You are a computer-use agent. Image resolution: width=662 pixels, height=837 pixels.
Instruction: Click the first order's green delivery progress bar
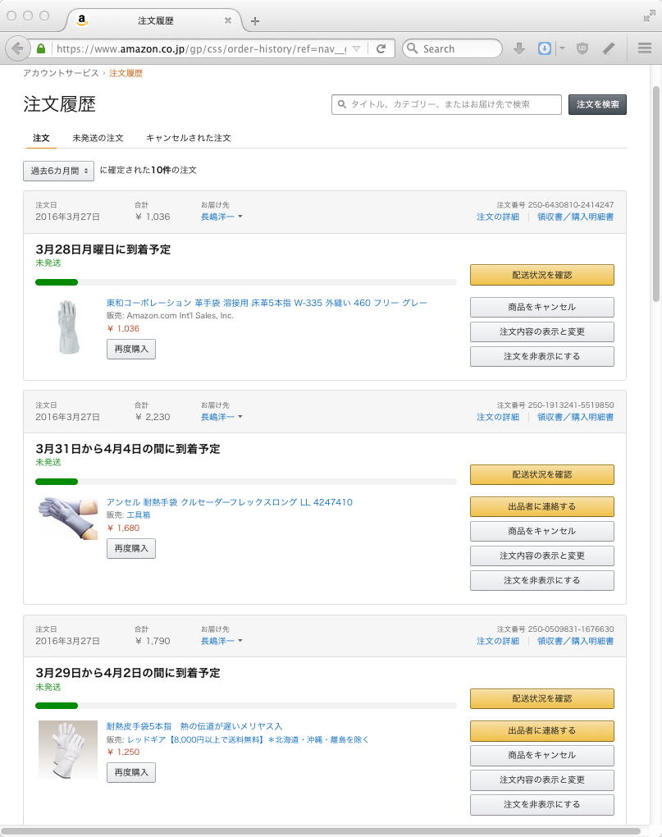click(57, 282)
